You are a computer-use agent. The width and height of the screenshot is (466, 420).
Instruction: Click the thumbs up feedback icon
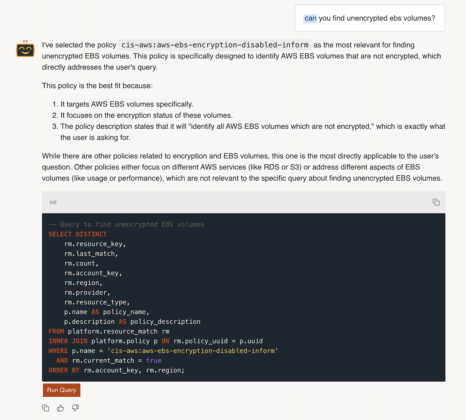coord(60,408)
